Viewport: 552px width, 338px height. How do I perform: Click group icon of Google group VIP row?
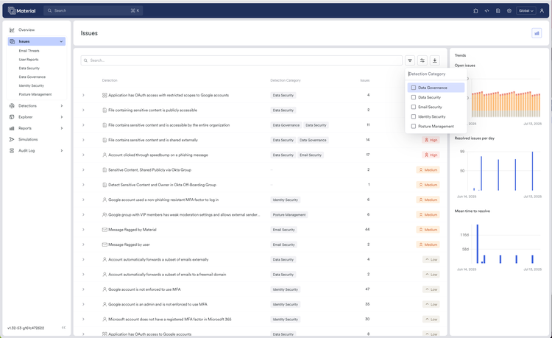pos(105,214)
